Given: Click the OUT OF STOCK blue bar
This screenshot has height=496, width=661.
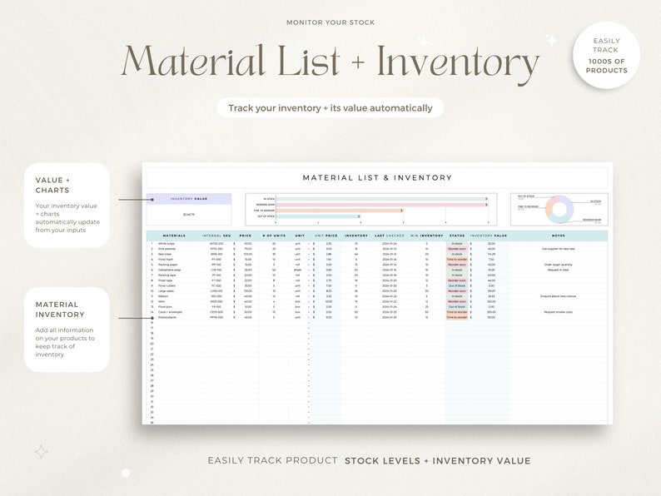Looking at the screenshot, I should coord(318,216).
